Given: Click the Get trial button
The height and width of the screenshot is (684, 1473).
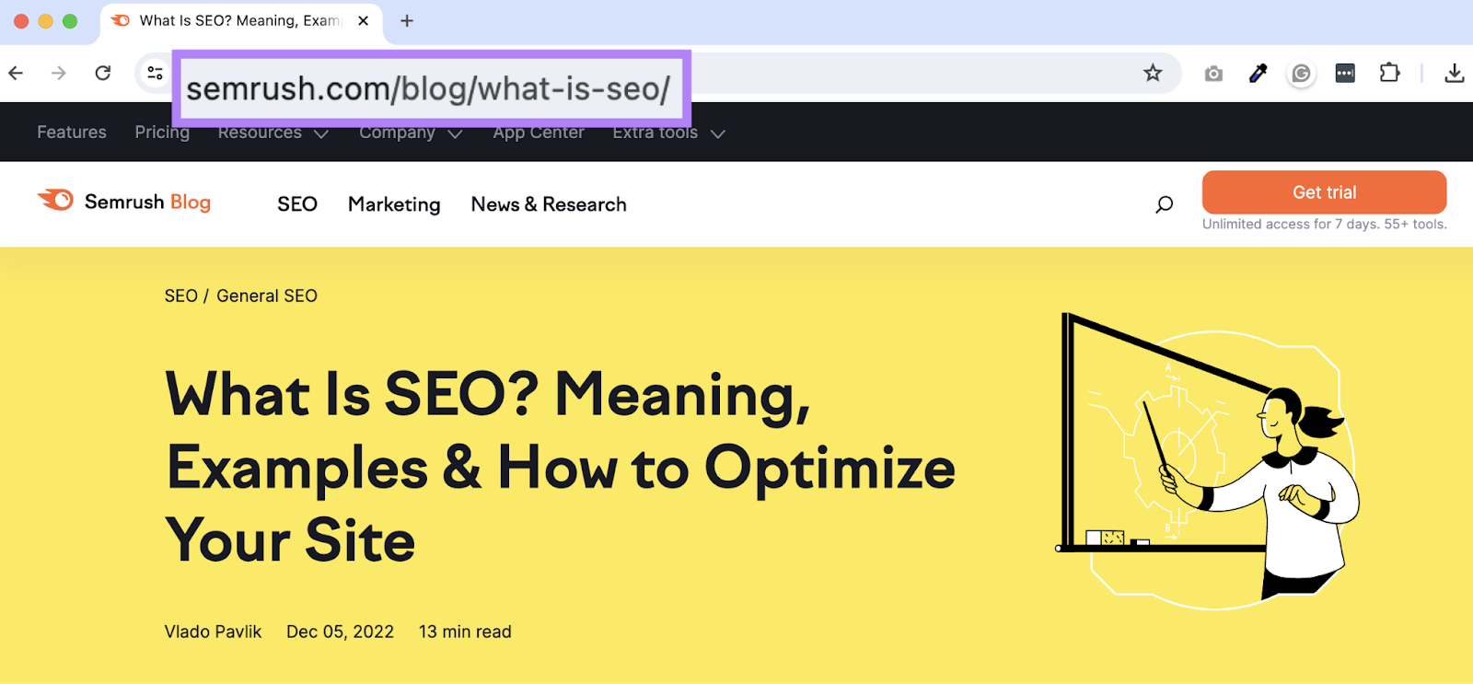Looking at the screenshot, I should 1324,191.
